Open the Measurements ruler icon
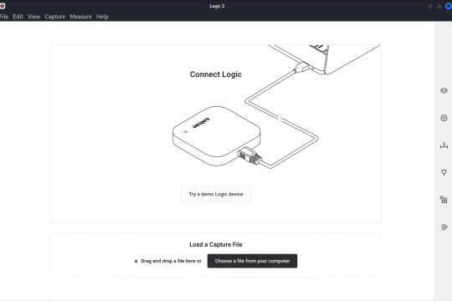 444,145
